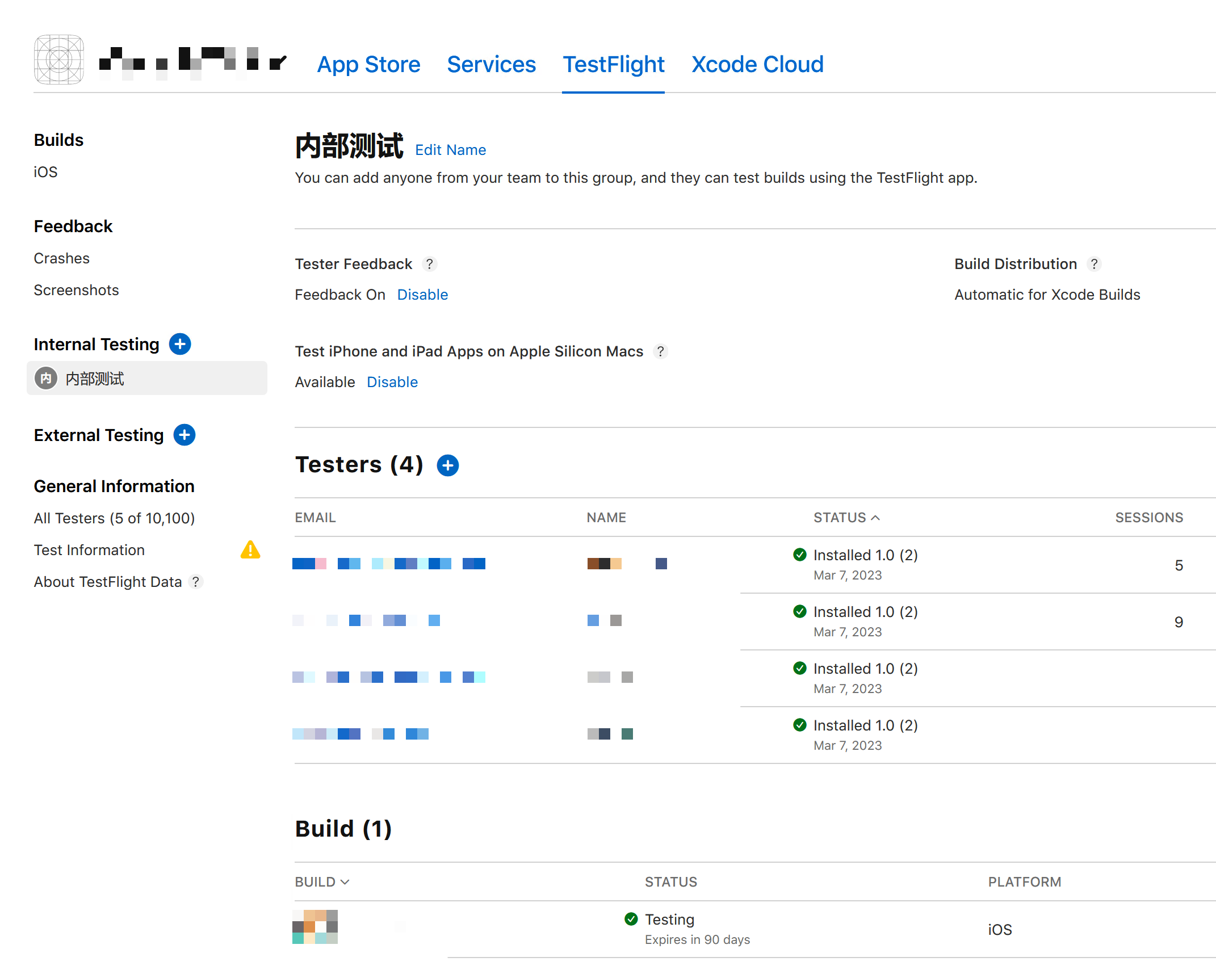Open All Testers (5 of 10,100)
This screenshot has height=974, width=1216.
pyautogui.click(x=114, y=518)
